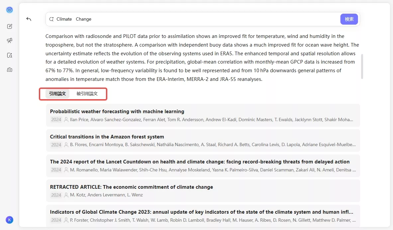
Task: Open "Probabilistic weather forecasting with machine learning" paper
Action: coord(117,112)
